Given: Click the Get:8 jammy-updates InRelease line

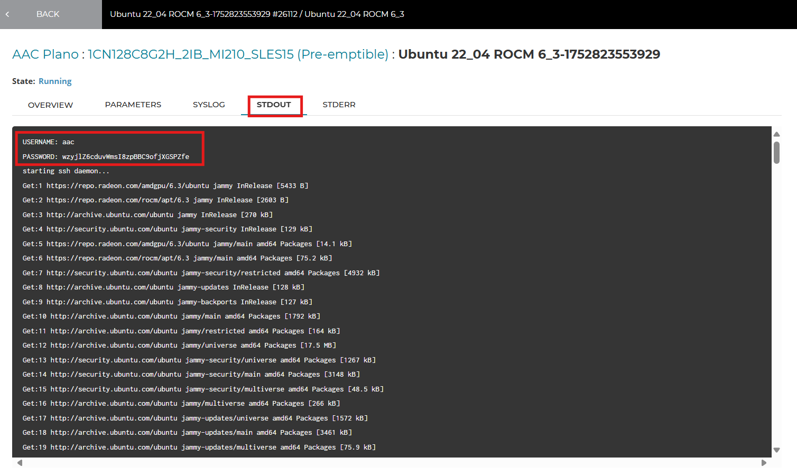Looking at the screenshot, I should pos(163,287).
